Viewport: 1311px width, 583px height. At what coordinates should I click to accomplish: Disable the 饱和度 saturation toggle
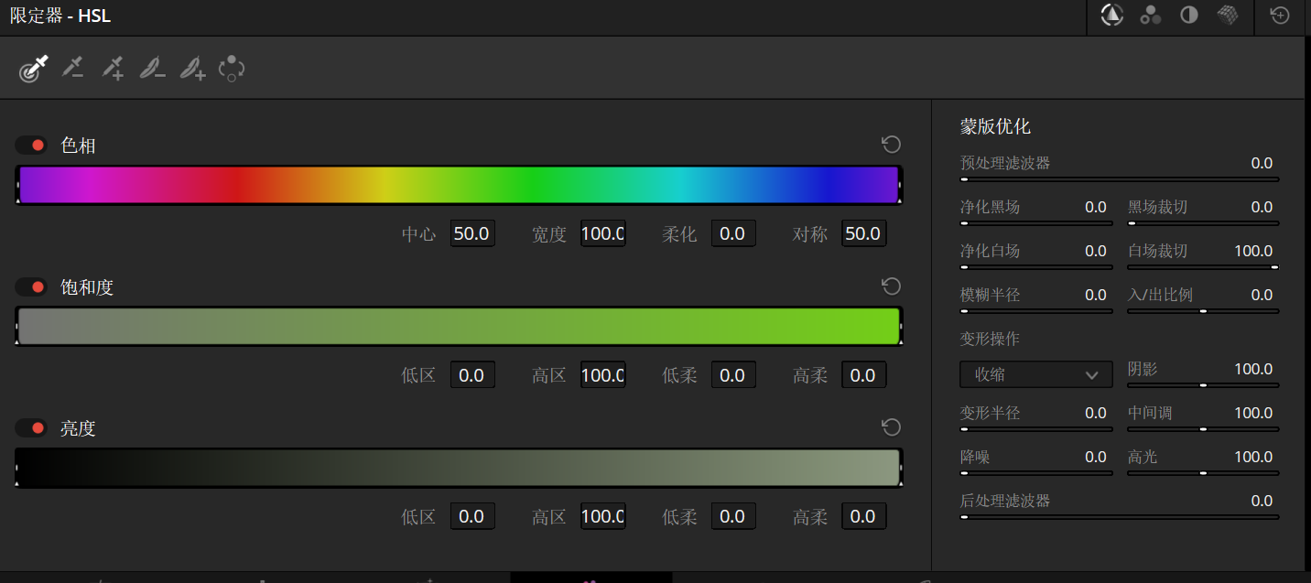click(31, 287)
